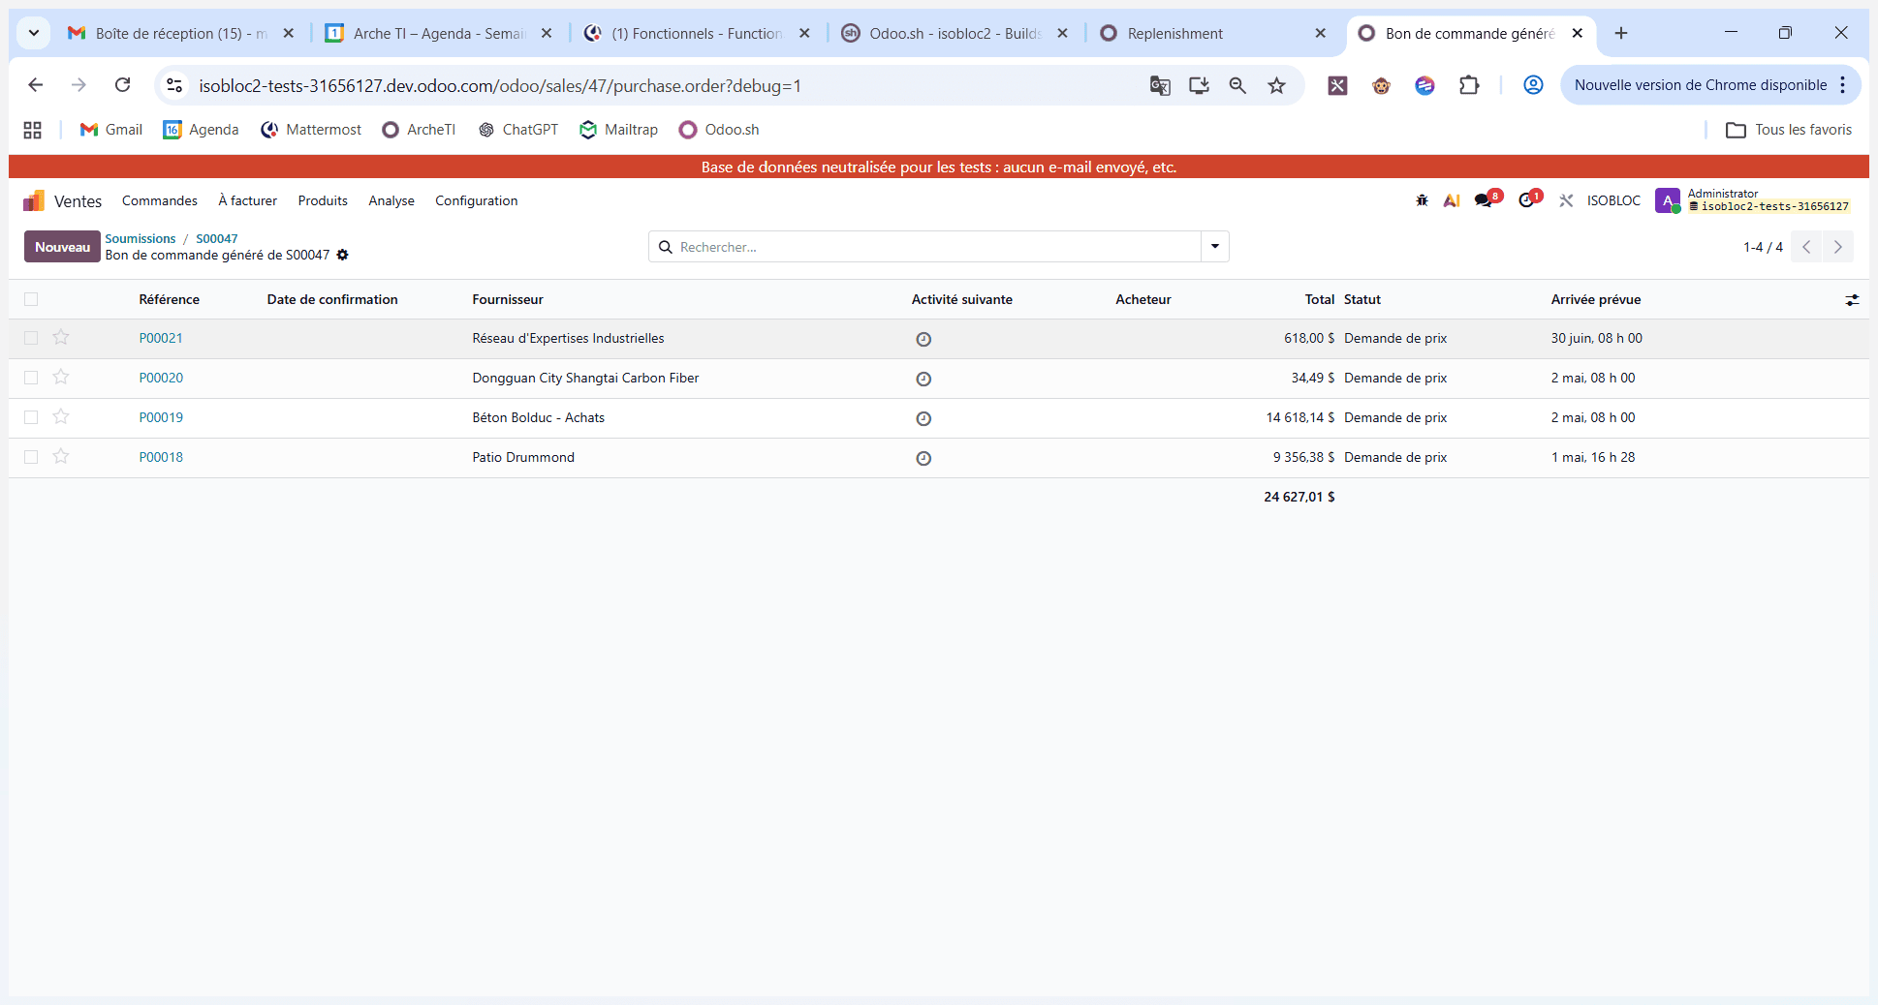Image resolution: width=1878 pixels, height=1005 pixels.
Task: Open Chrome tab search dropdown arrow
Action: [34, 33]
